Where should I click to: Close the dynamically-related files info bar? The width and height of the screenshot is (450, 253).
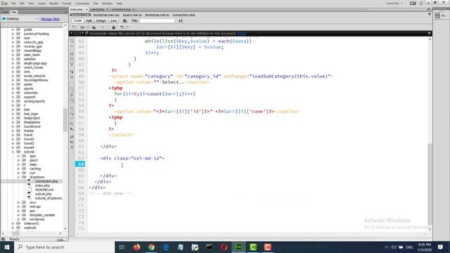point(430,33)
